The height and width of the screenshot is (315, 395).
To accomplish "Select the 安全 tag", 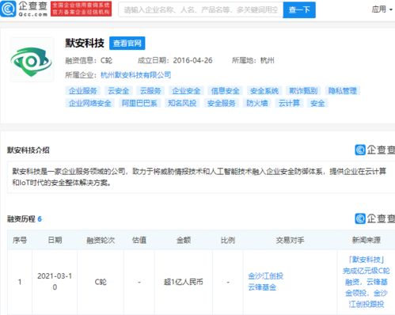I will [x=317, y=103].
